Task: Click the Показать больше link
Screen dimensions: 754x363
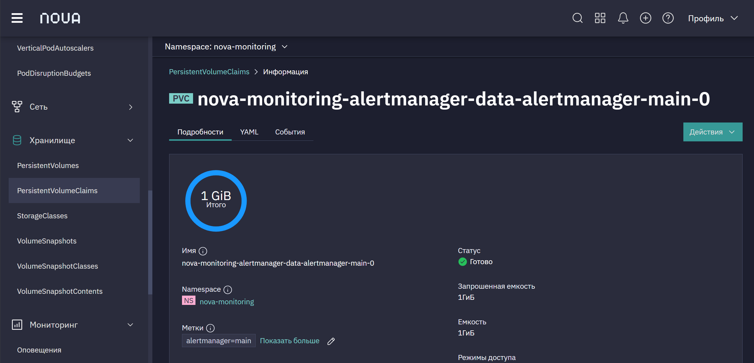Action: click(289, 341)
